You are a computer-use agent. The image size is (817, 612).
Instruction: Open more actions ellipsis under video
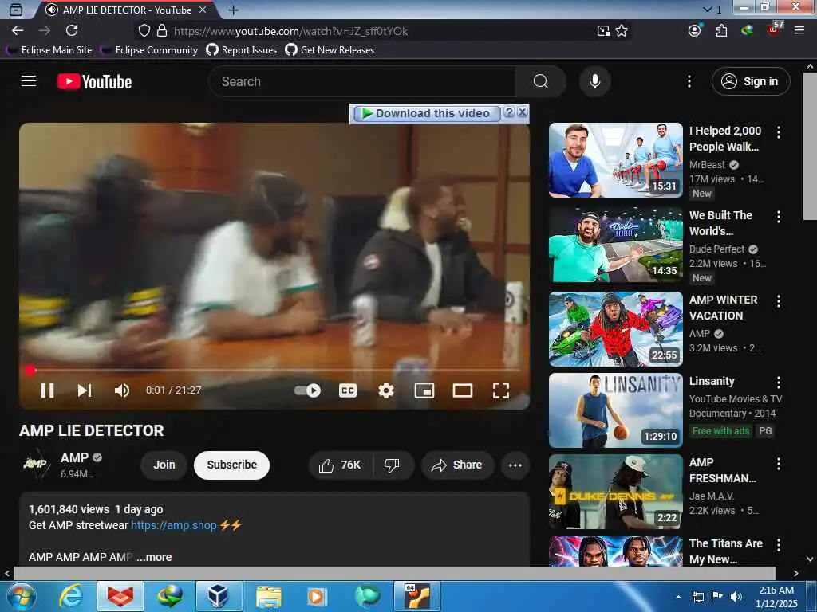point(515,465)
